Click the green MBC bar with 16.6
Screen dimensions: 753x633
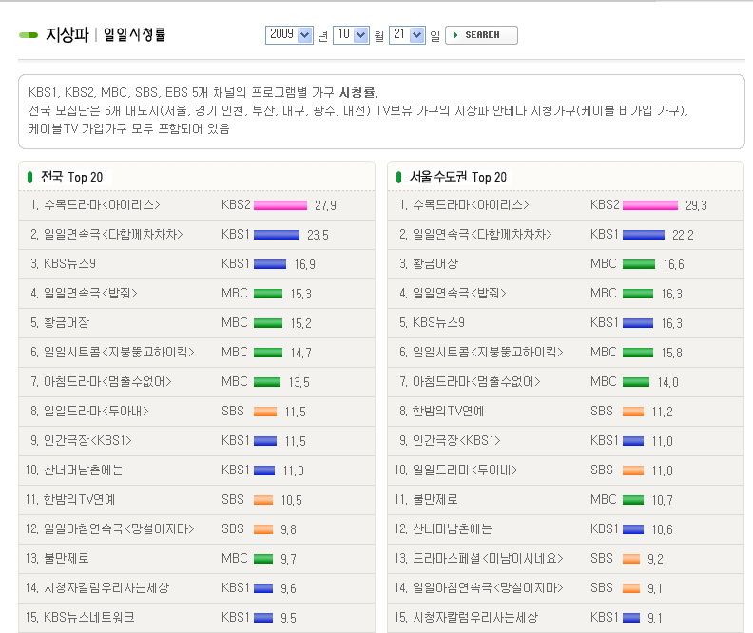(639, 264)
